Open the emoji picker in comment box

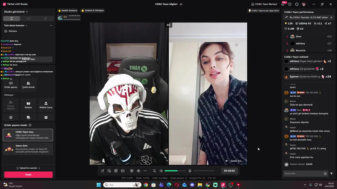pyautogui.click(x=325, y=174)
